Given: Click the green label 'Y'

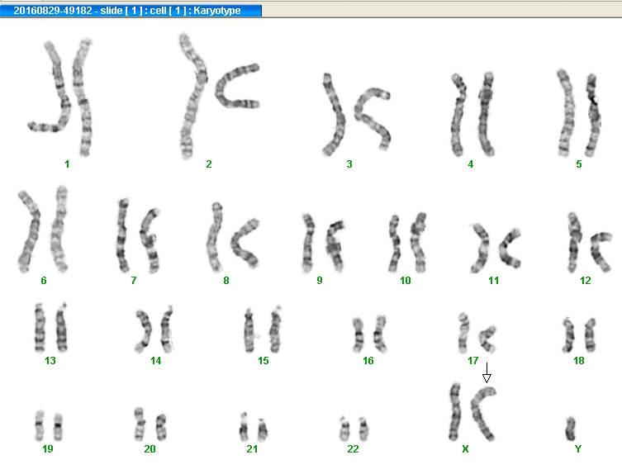Looking at the screenshot, I should (x=578, y=448).
